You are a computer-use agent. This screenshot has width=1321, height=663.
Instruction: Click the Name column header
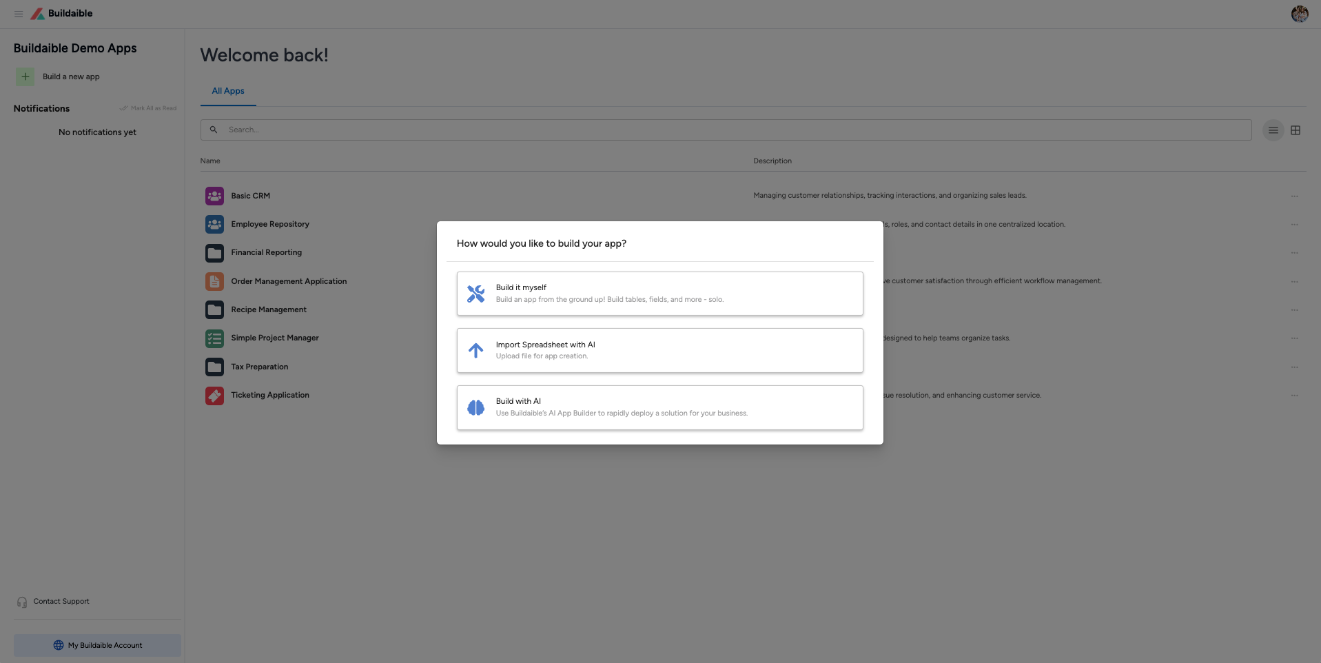tap(210, 161)
